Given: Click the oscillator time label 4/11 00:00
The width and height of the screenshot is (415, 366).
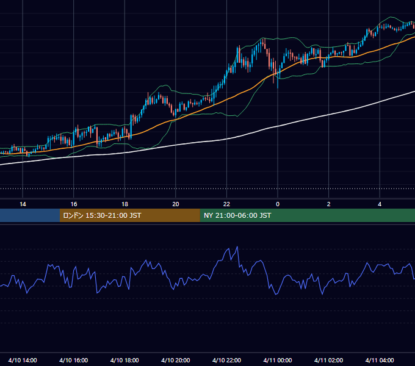Looking at the screenshot, I should (278, 360).
